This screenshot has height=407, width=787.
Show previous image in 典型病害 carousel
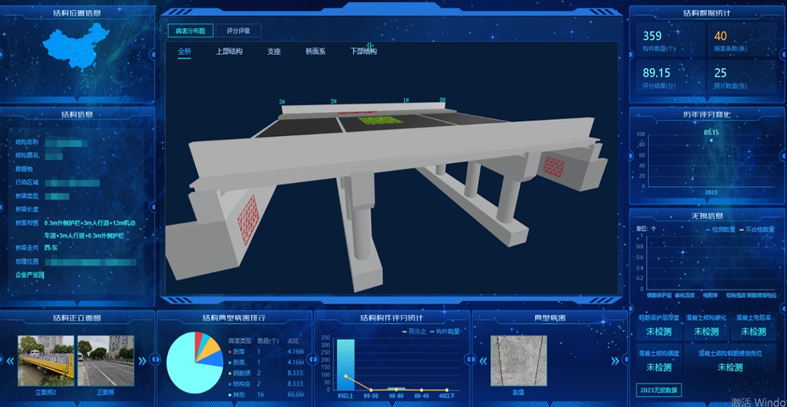pyautogui.click(x=483, y=360)
